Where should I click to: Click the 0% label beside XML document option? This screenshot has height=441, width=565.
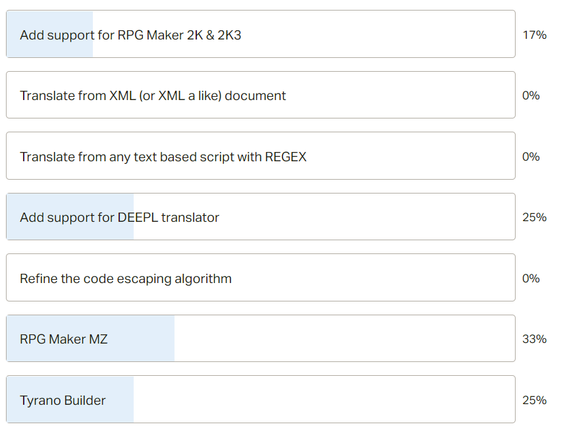click(531, 95)
